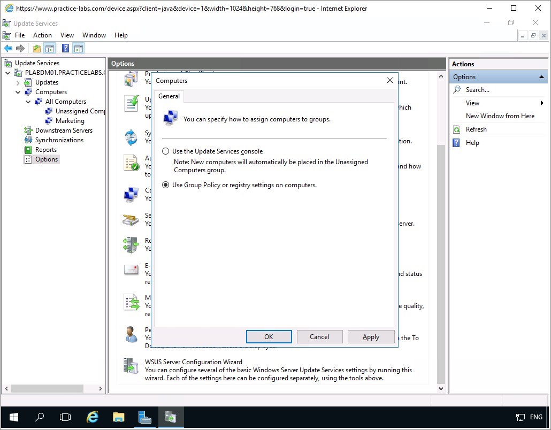Collapse the All Computers tree node
551x430 pixels.
[x=28, y=102]
